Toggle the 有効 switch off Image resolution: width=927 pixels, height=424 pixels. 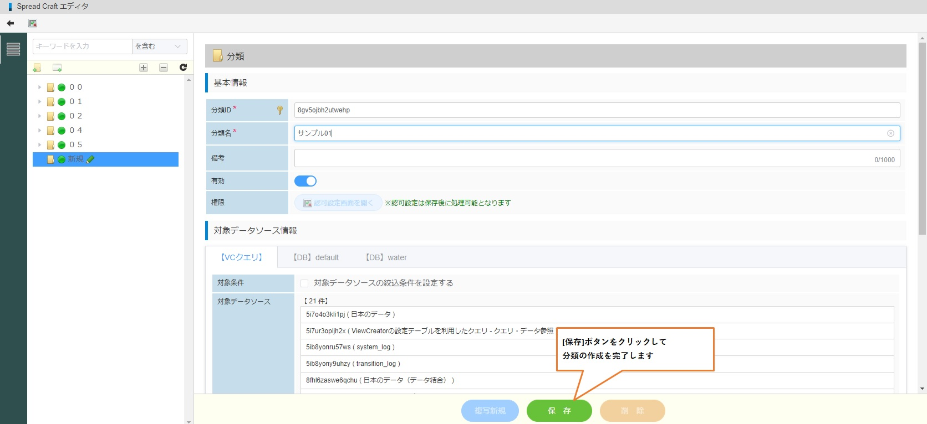click(305, 181)
